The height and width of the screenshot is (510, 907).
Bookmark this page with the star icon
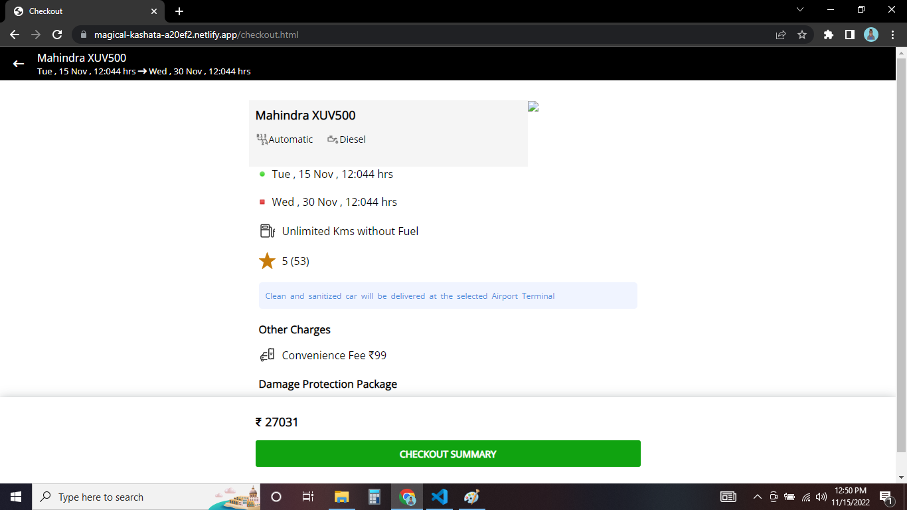click(802, 35)
